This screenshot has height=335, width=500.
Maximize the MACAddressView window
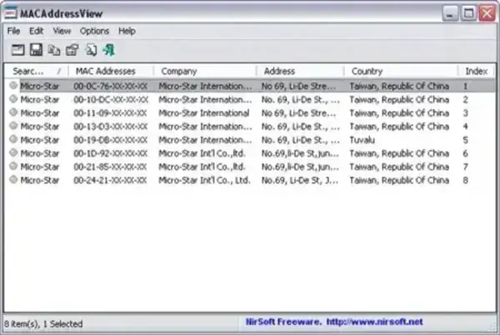coord(468,13)
